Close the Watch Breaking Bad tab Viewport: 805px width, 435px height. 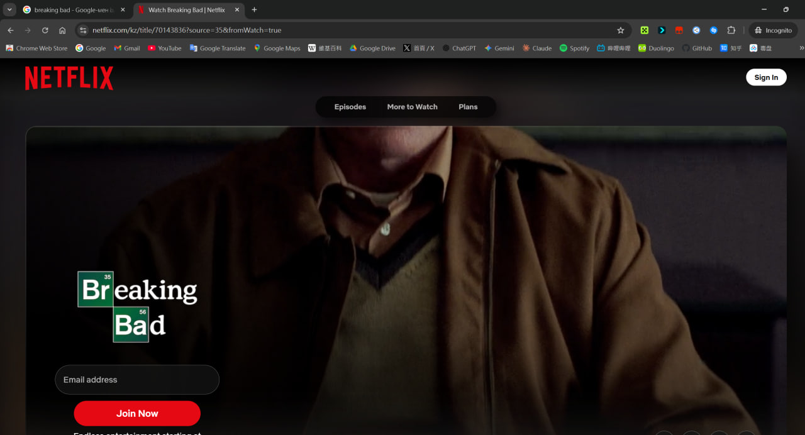pyautogui.click(x=237, y=10)
